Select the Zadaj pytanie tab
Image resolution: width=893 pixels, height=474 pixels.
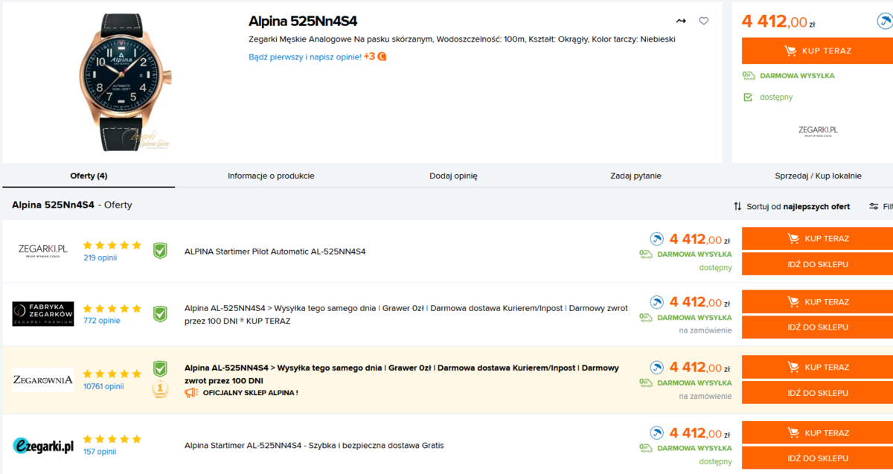click(636, 176)
